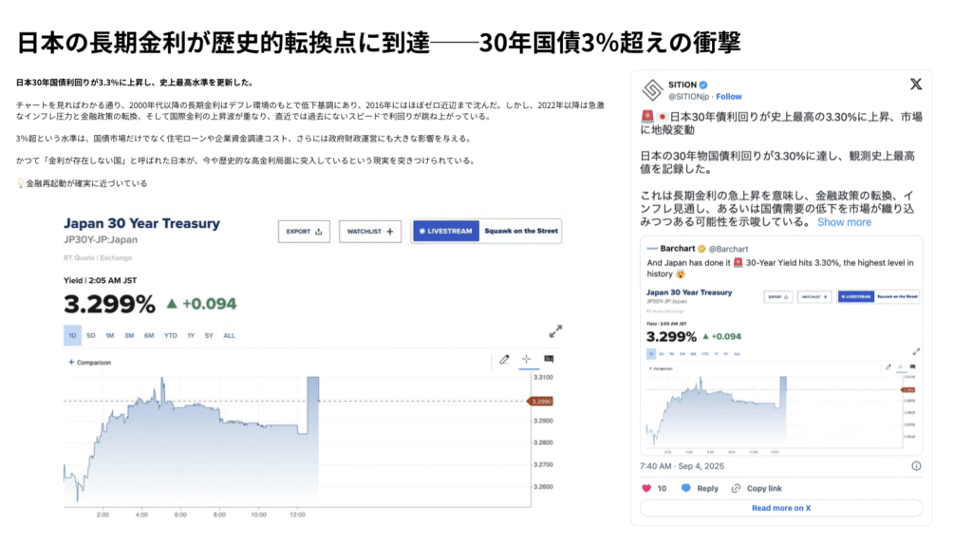The height and width of the screenshot is (545, 972).
Task: Click the X logo in the tweet header
Action: click(x=915, y=85)
